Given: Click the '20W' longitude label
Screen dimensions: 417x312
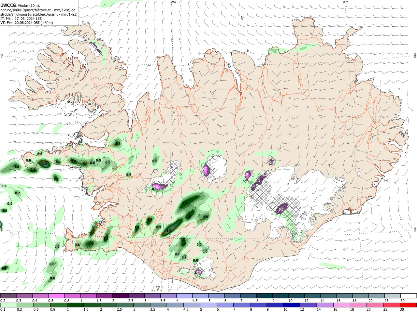Looking at the screenshot, I should click(173, 2).
